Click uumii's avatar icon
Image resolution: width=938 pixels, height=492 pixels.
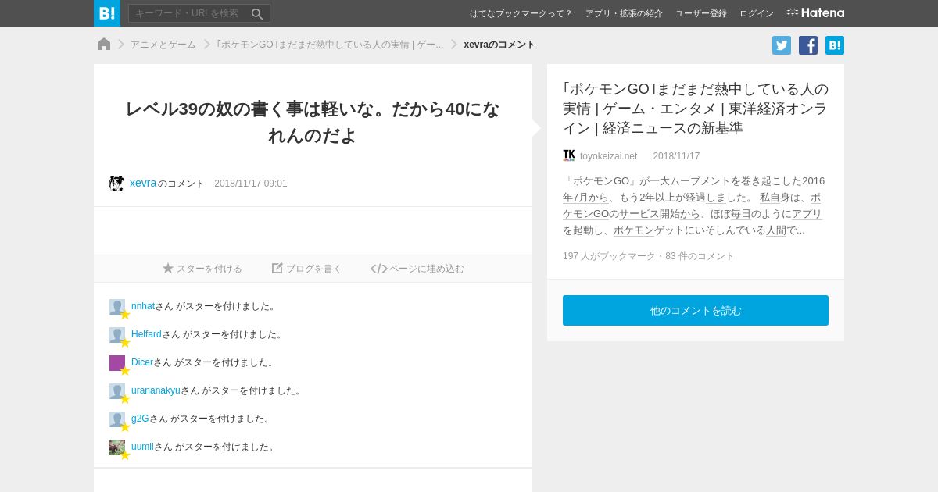pyautogui.click(x=117, y=447)
